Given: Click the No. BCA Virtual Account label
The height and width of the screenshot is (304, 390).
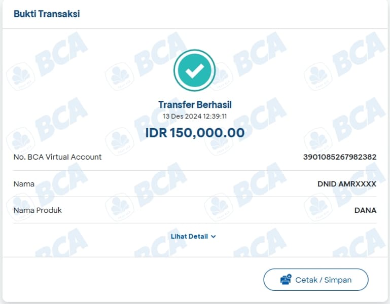Looking at the screenshot, I should tap(57, 157).
